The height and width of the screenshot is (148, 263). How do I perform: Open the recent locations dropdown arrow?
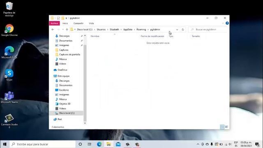point(63,30)
